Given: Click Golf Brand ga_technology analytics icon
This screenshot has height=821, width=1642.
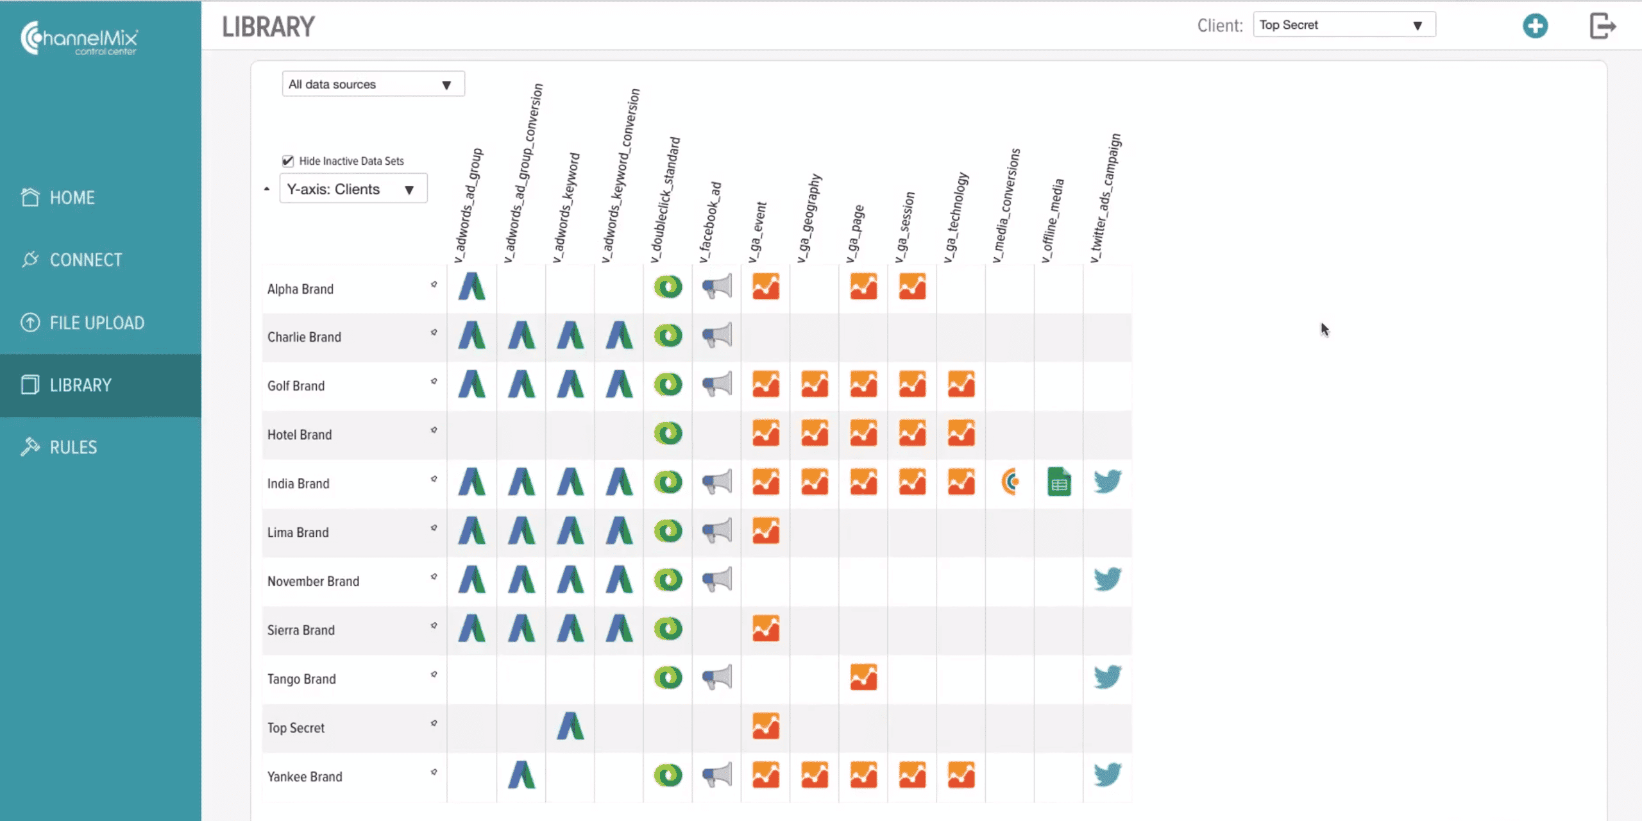Looking at the screenshot, I should pos(961,384).
